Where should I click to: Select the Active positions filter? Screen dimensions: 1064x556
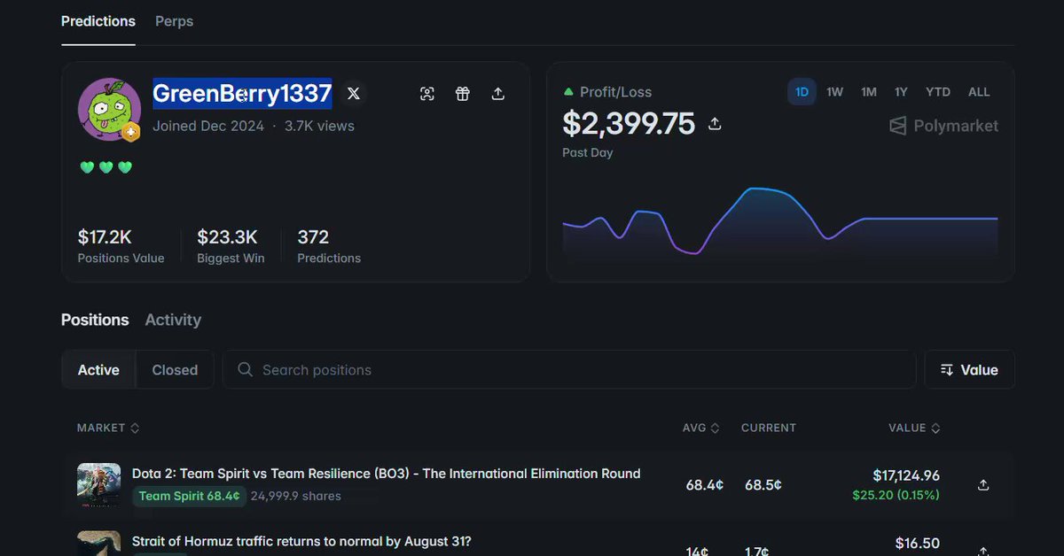click(98, 370)
